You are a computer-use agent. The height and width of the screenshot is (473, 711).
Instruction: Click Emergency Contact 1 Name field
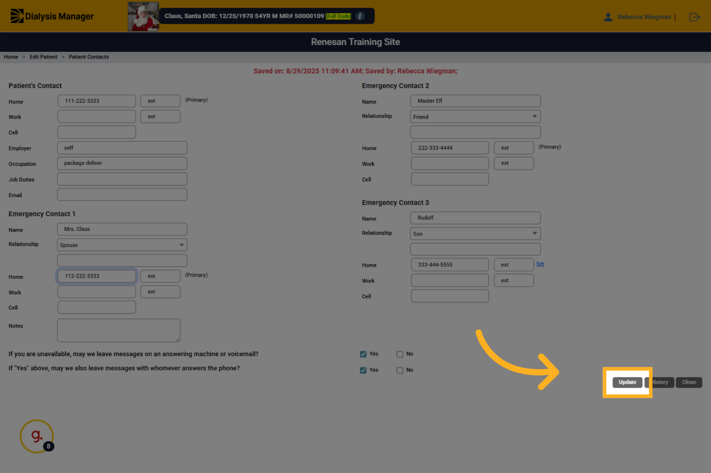click(x=122, y=229)
